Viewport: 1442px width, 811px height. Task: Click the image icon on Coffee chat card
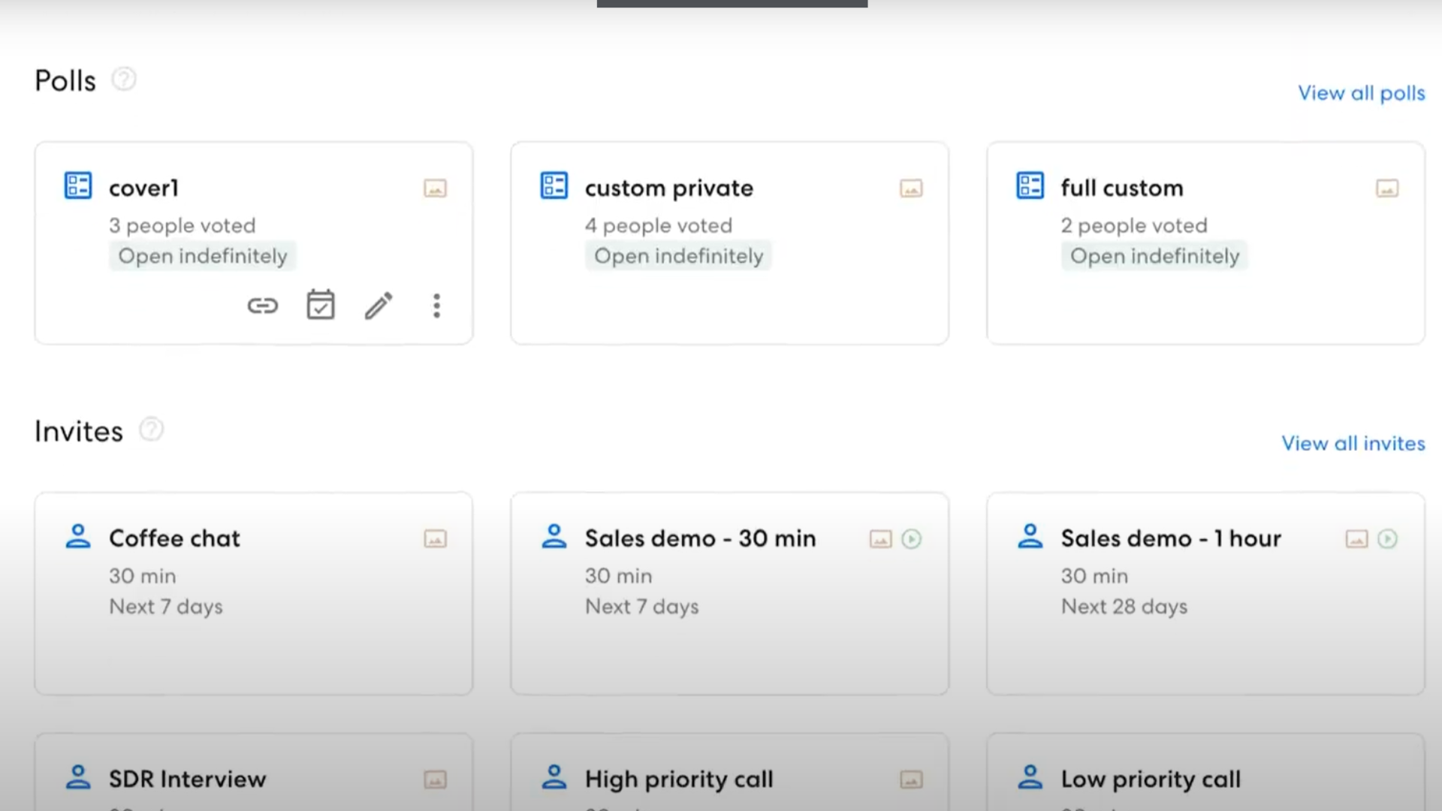click(x=436, y=539)
